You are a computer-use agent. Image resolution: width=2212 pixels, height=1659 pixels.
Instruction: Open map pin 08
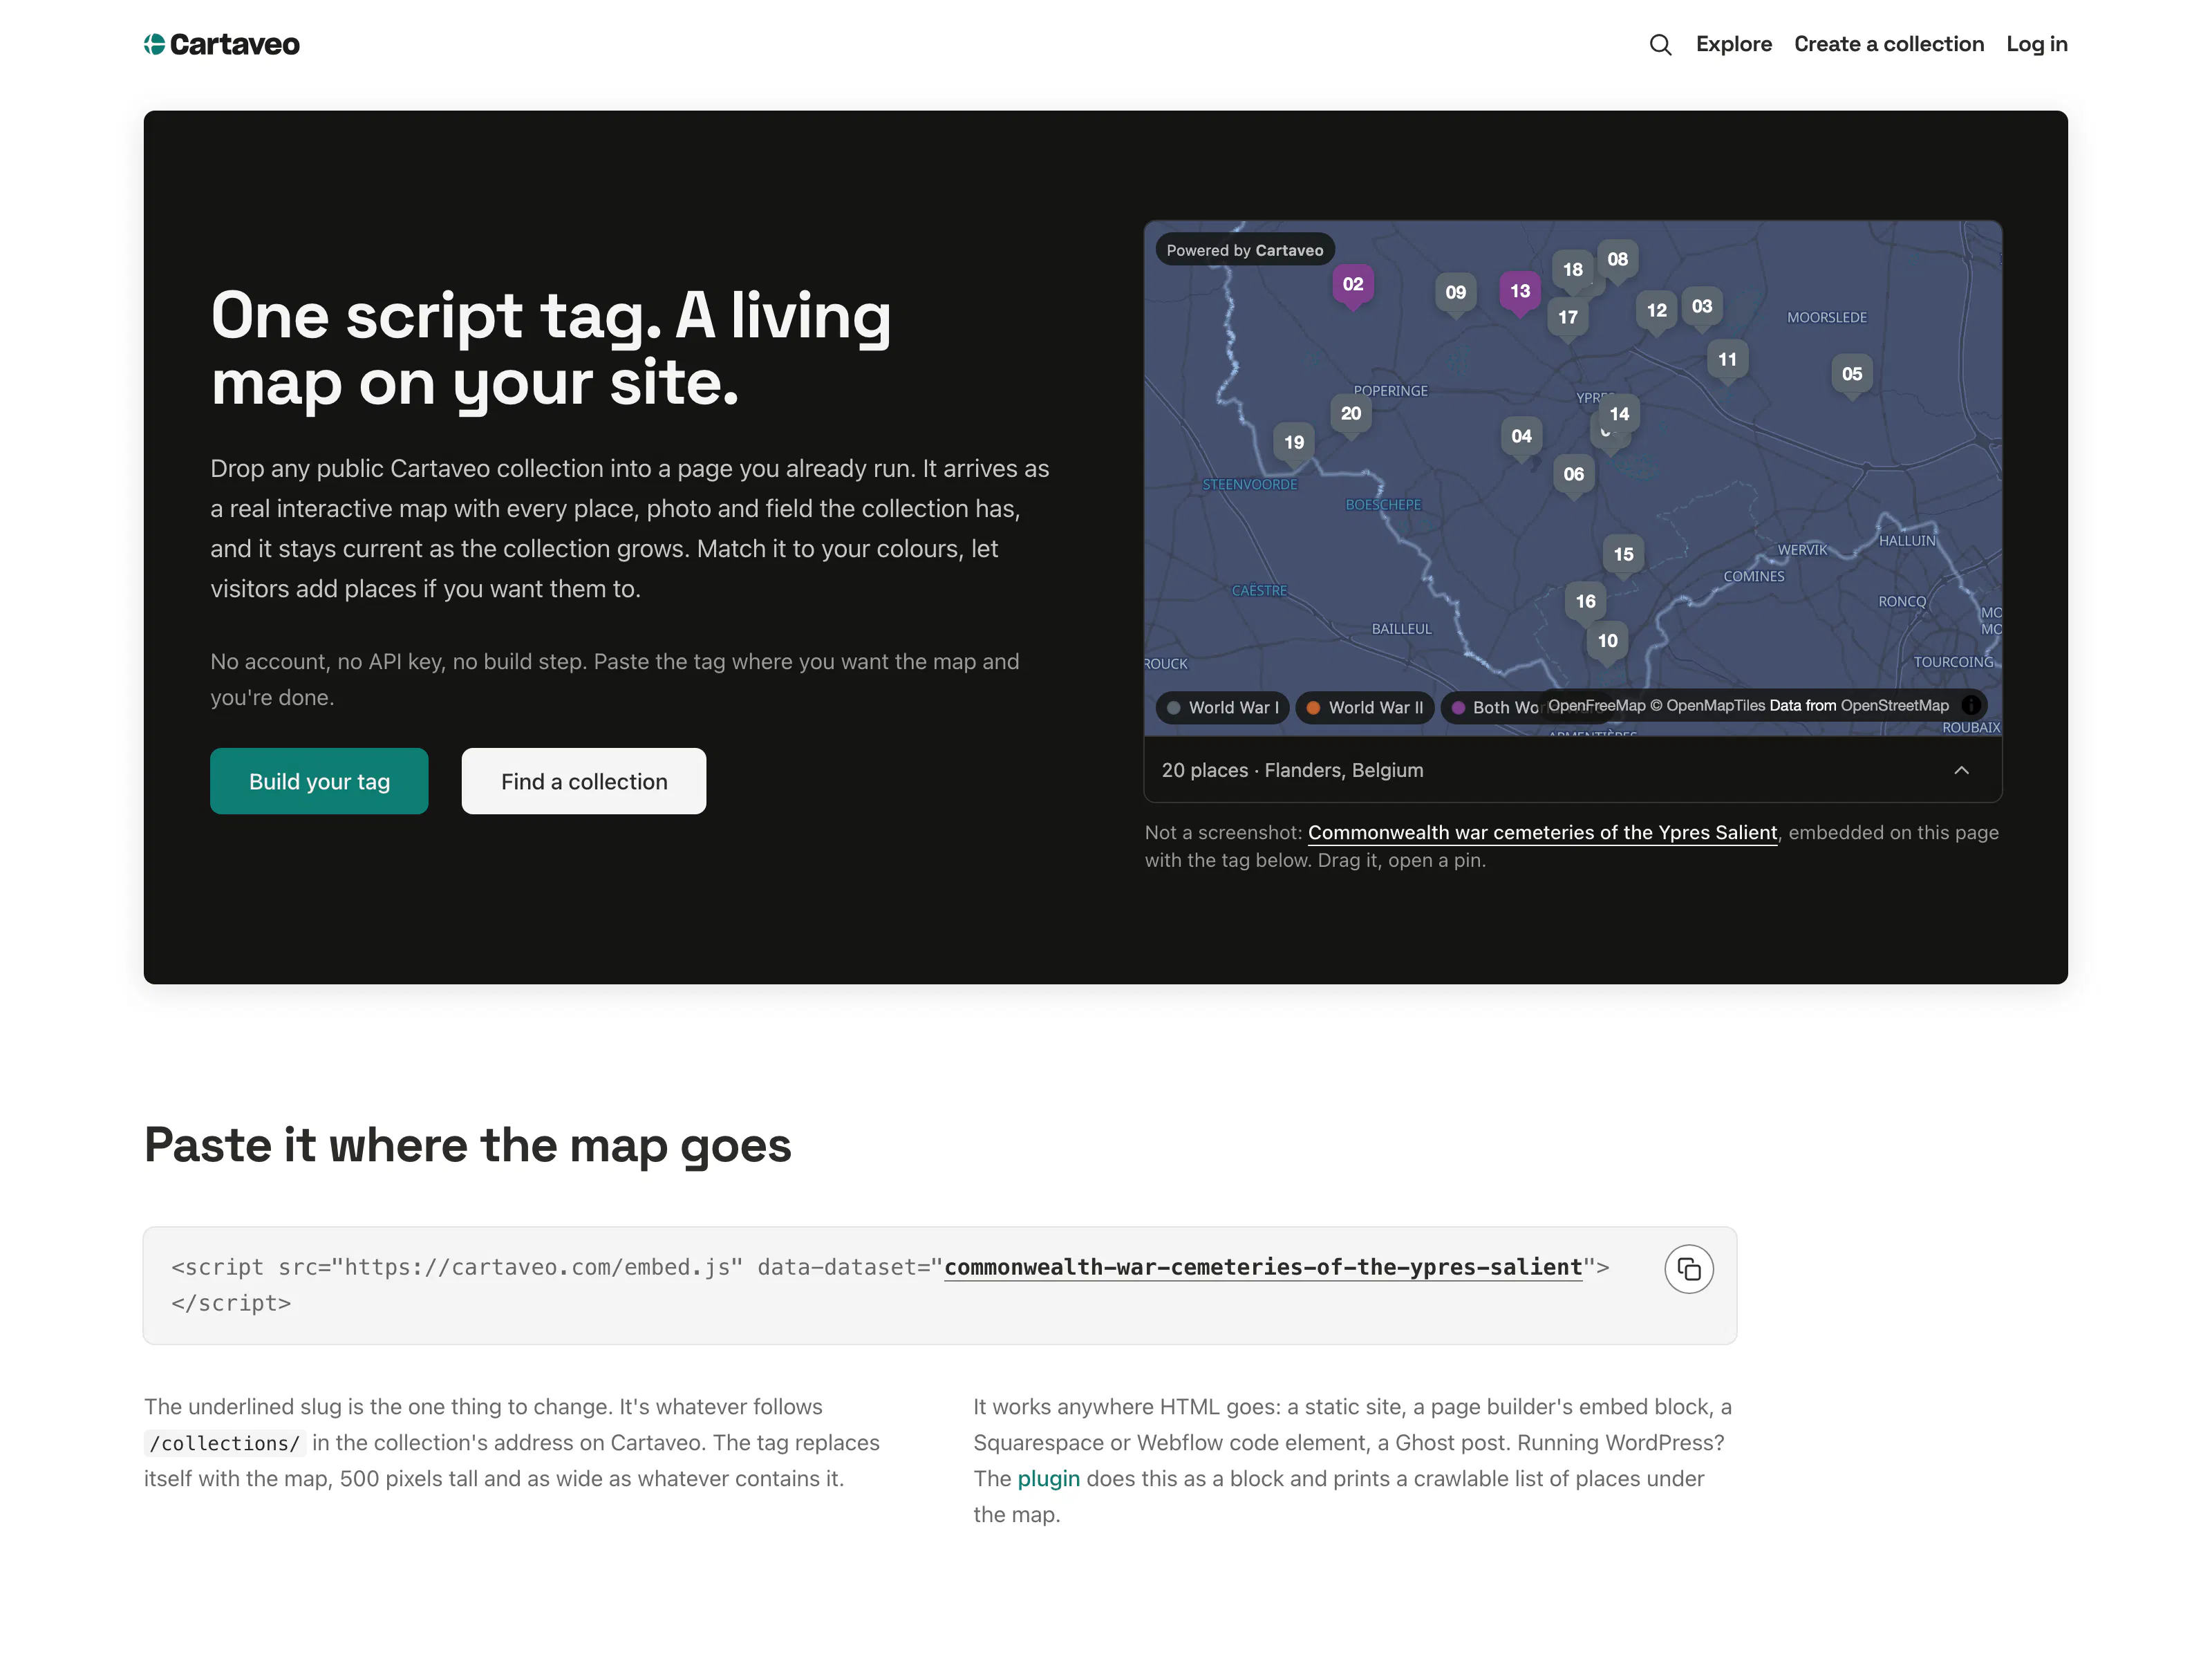(1618, 260)
